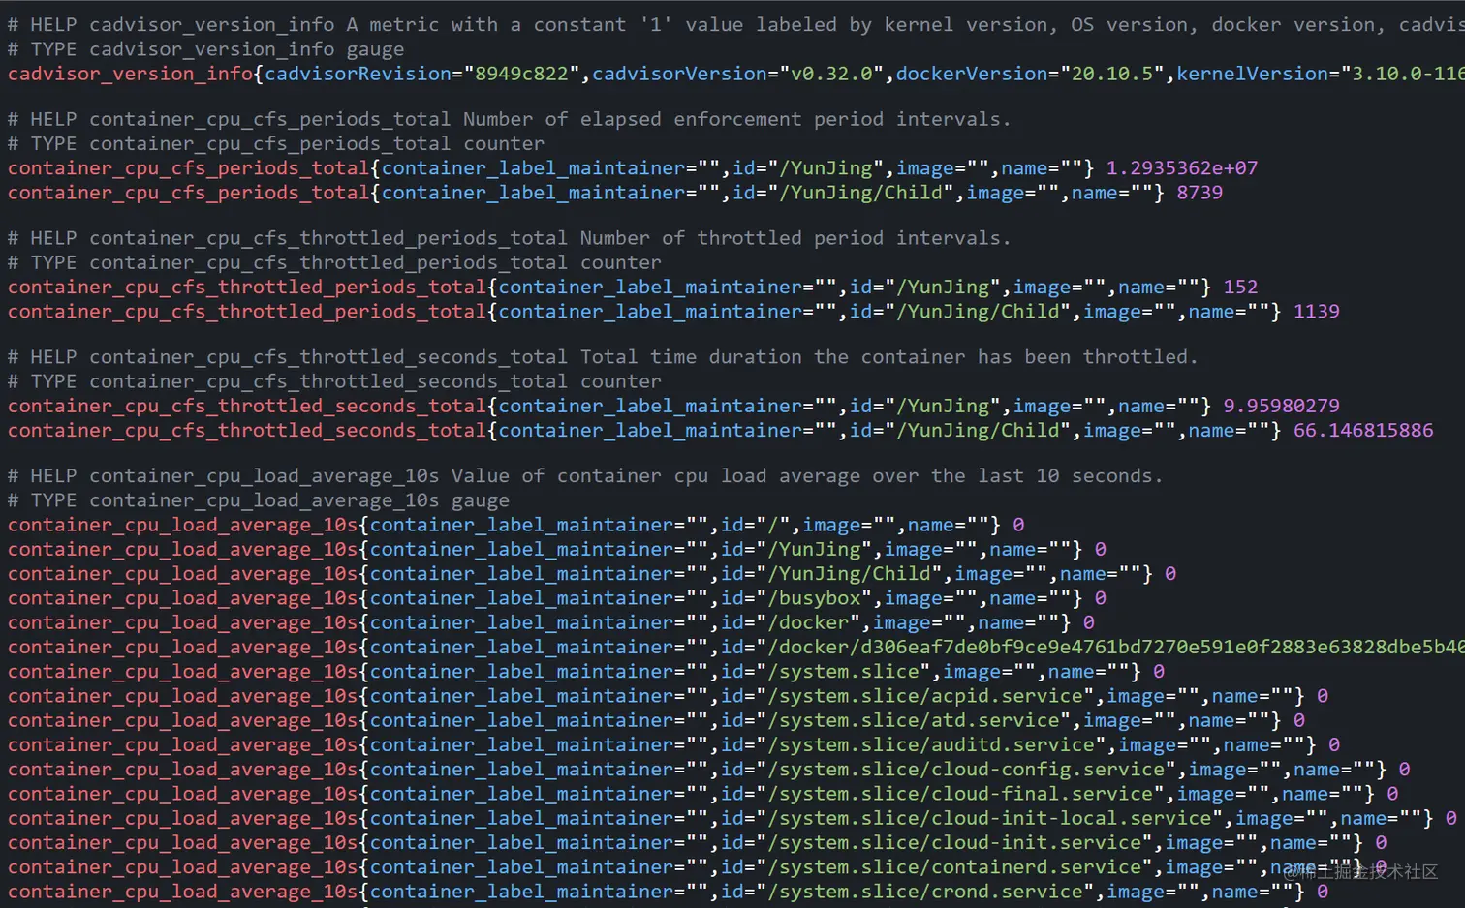This screenshot has width=1465, height=908.
Task: Click id "/YunJing" in the load_average_10s row
Action: tap(814, 549)
